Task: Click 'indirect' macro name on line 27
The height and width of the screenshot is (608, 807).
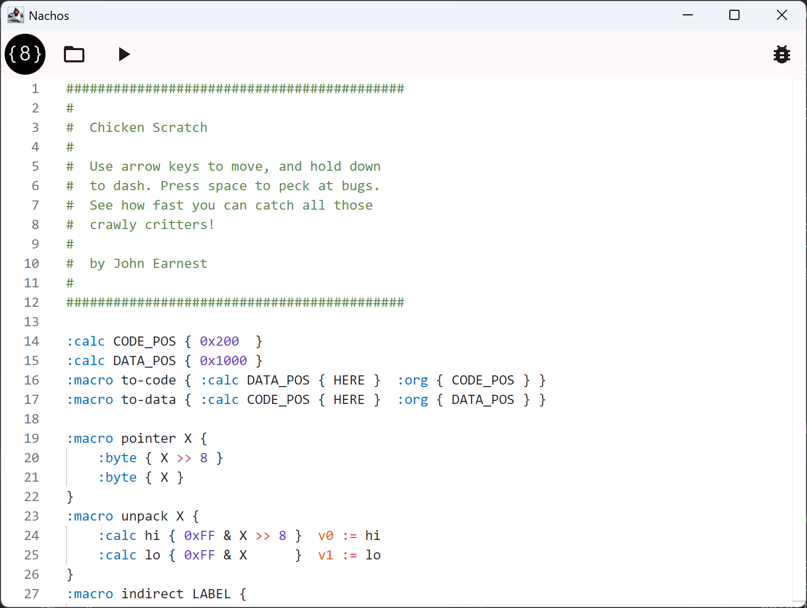Action: [152, 594]
